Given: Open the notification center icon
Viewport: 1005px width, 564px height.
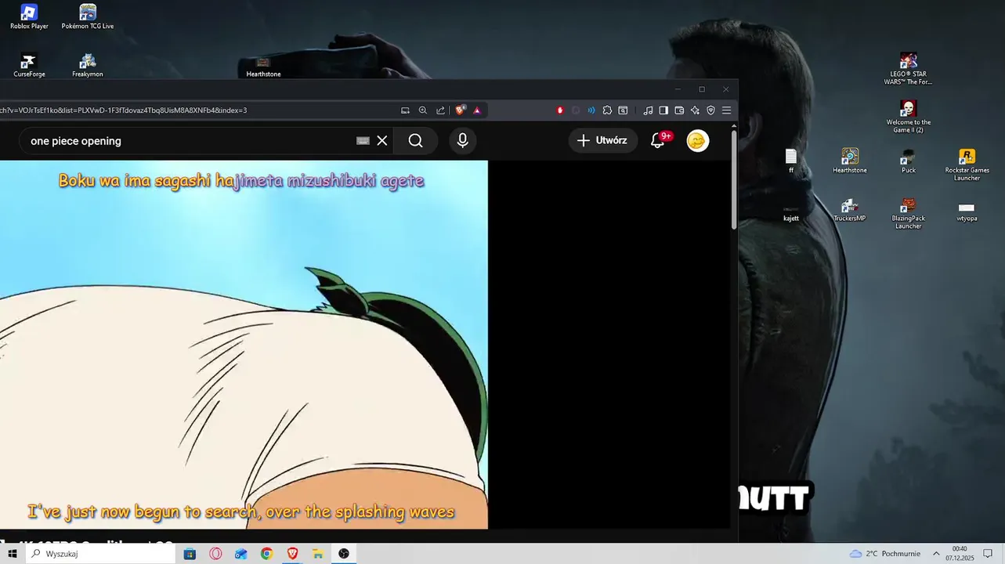Looking at the screenshot, I should coord(987,554).
